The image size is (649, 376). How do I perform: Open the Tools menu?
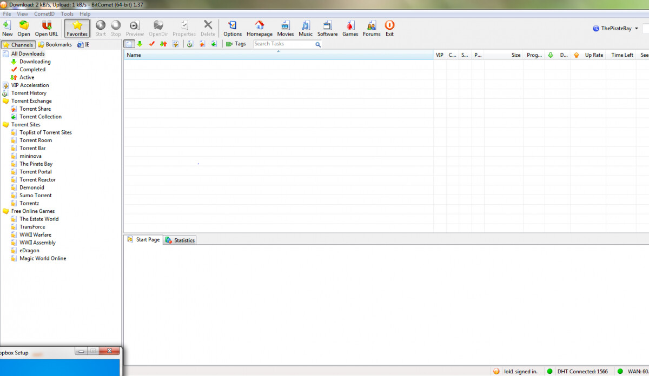pos(67,14)
